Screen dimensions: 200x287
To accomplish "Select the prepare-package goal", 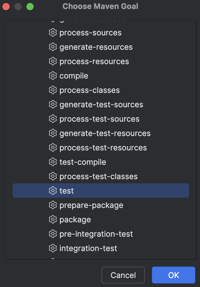I will click(91, 205).
